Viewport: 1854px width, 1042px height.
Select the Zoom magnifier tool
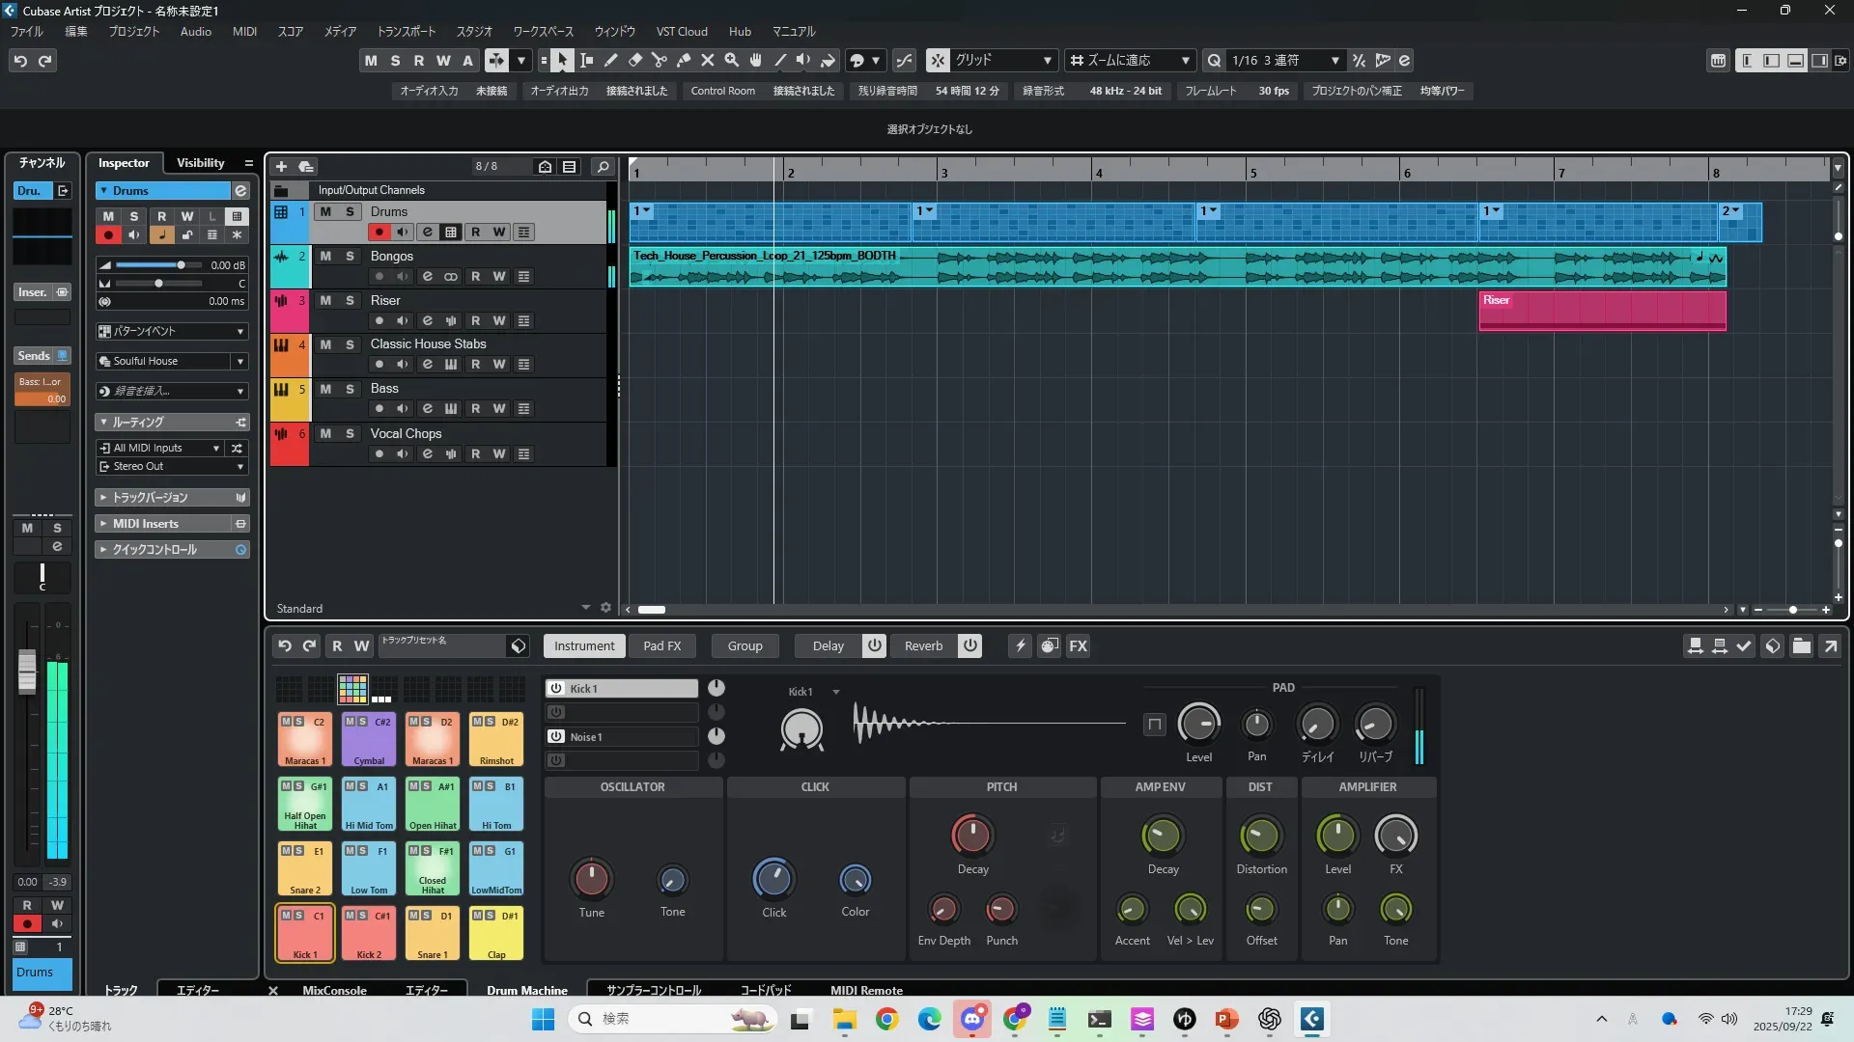pos(732,61)
